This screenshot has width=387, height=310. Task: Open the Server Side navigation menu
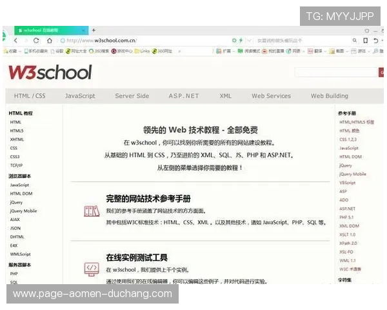(132, 96)
